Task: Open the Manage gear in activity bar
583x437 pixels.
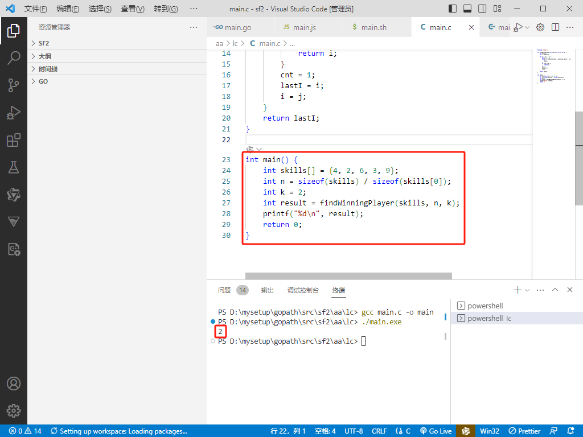Action: [x=14, y=411]
